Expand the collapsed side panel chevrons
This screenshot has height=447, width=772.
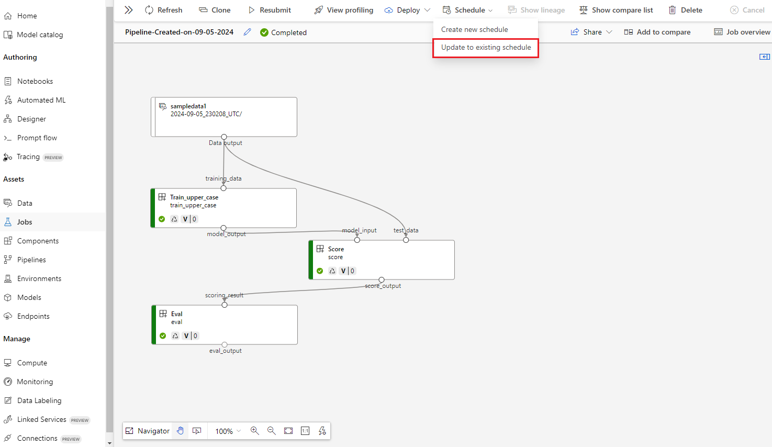[x=129, y=10]
